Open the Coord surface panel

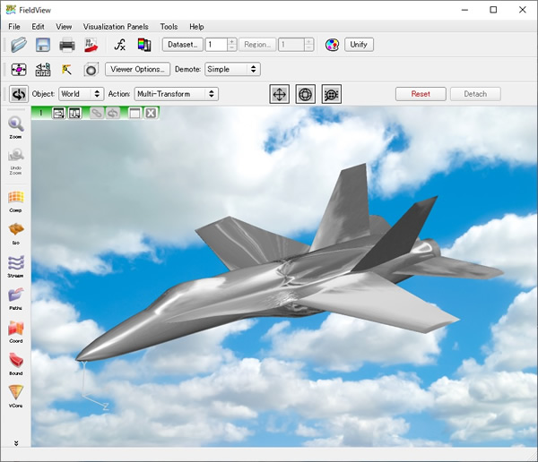[16, 330]
